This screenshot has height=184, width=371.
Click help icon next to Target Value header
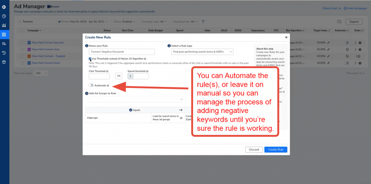(x=329, y=30)
